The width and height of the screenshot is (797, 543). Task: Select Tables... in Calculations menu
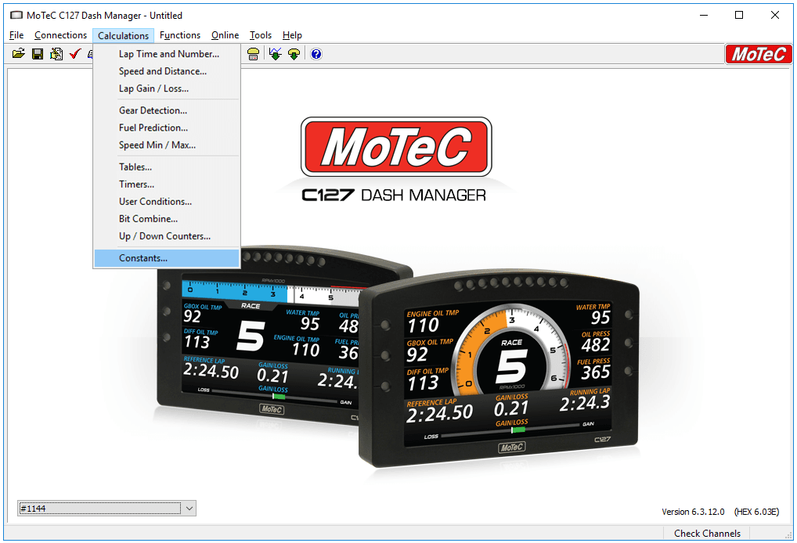pos(167,167)
